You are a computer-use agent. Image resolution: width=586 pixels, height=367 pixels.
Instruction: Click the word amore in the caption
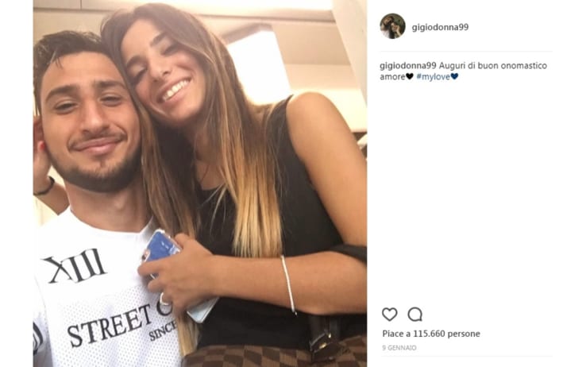coord(392,77)
